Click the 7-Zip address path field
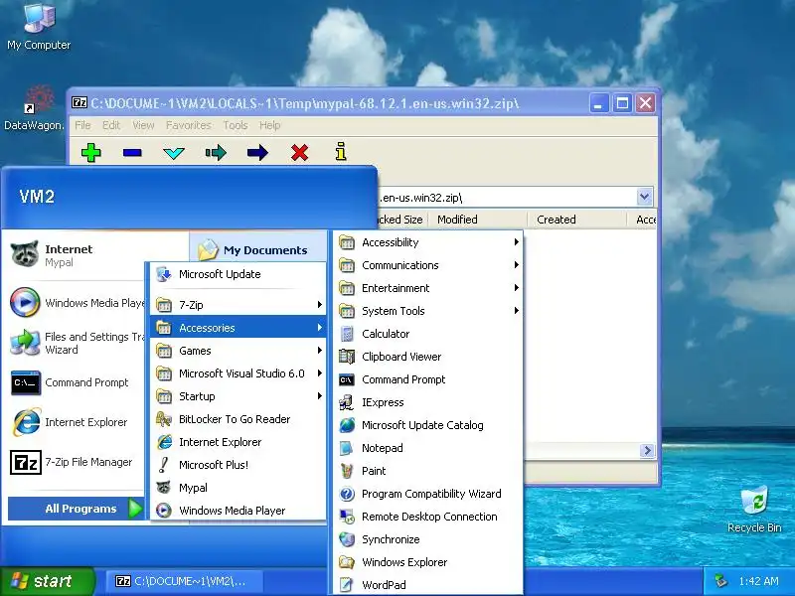 [507, 197]
